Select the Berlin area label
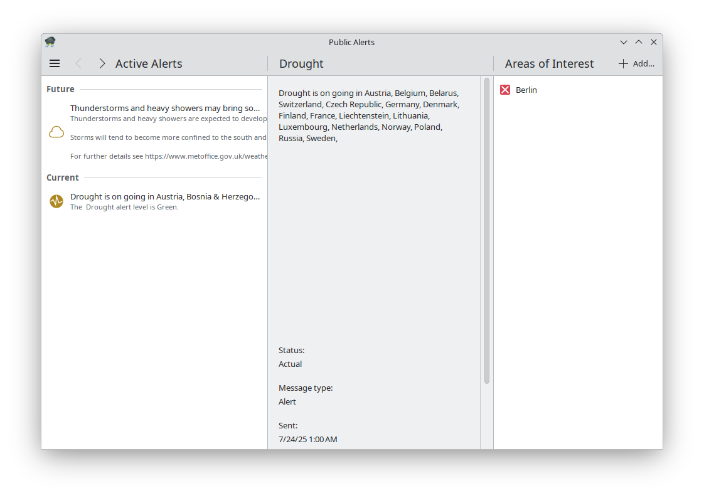 [526, 90]
